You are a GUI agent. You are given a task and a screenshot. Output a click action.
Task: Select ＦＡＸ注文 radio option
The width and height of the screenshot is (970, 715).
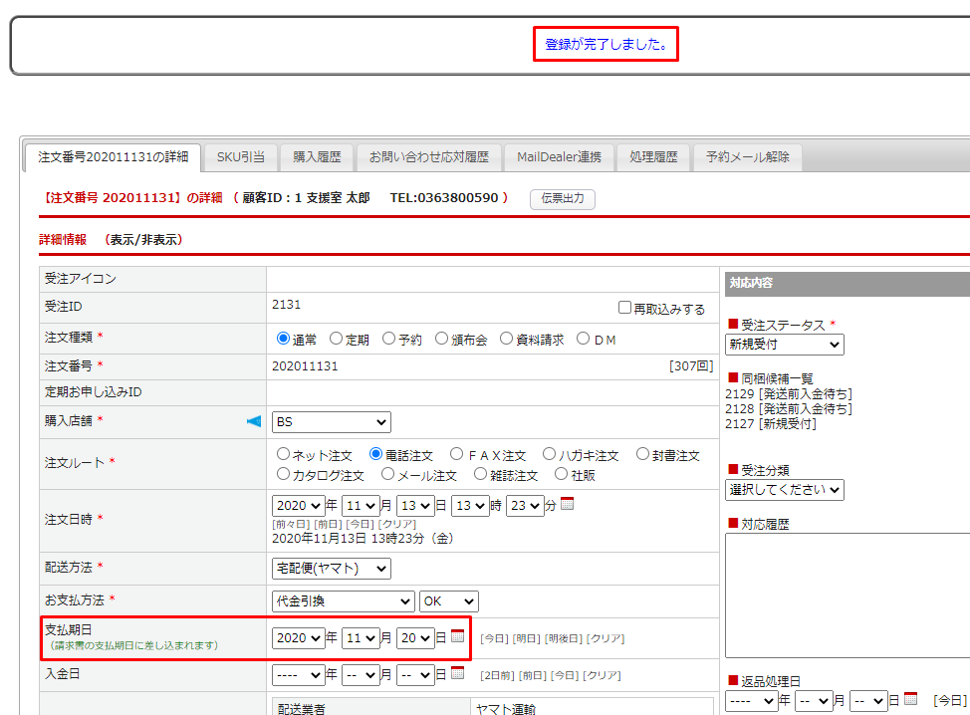[456, 454]
